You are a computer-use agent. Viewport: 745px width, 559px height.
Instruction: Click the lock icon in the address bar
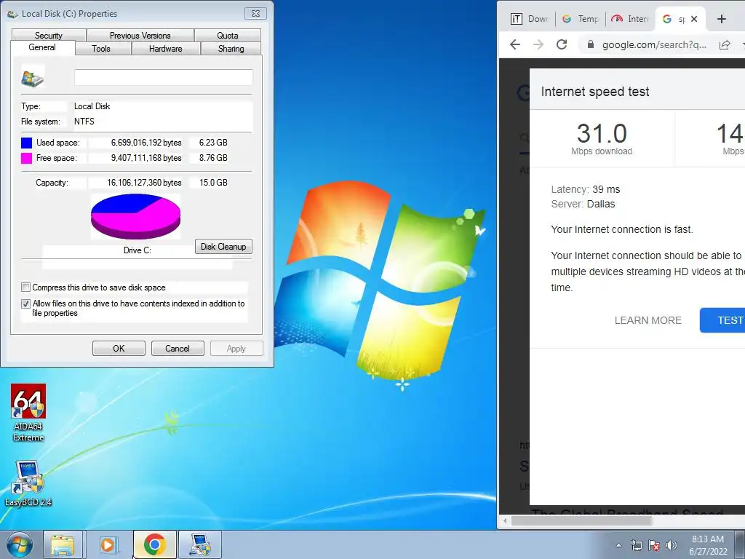pyautogui.click(x=591, y=44)
